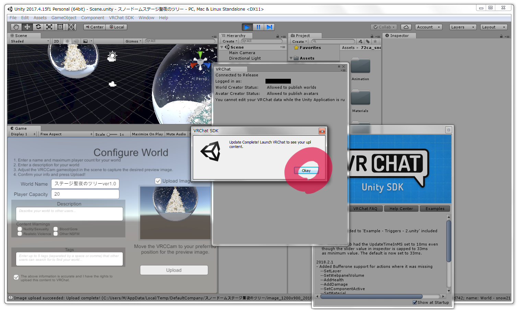Screen dimensions: 520x310
Task: Click Okay in the VRChat SDK dialog
Action: tap(306, 171)
